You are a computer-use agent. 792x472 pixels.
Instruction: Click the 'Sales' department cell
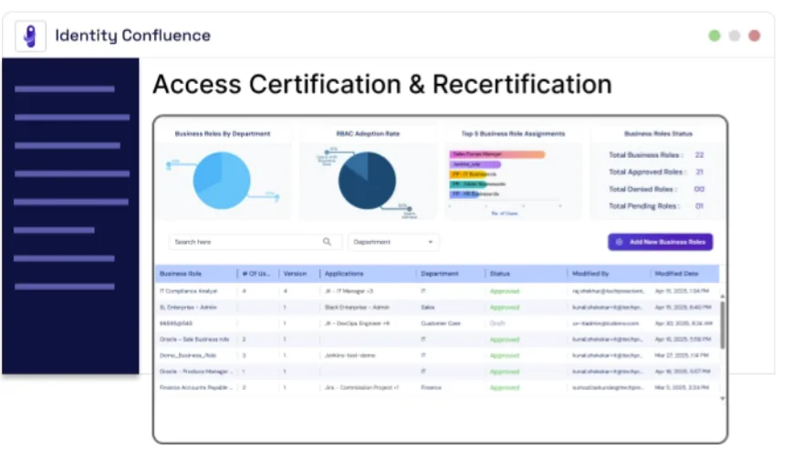[428, 308]
